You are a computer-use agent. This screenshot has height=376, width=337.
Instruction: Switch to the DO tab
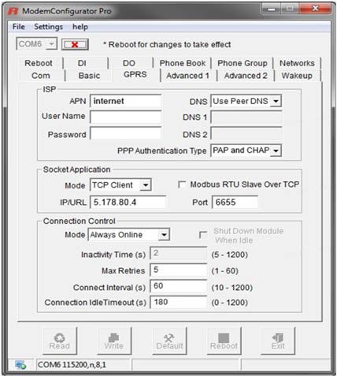[129, 63]
